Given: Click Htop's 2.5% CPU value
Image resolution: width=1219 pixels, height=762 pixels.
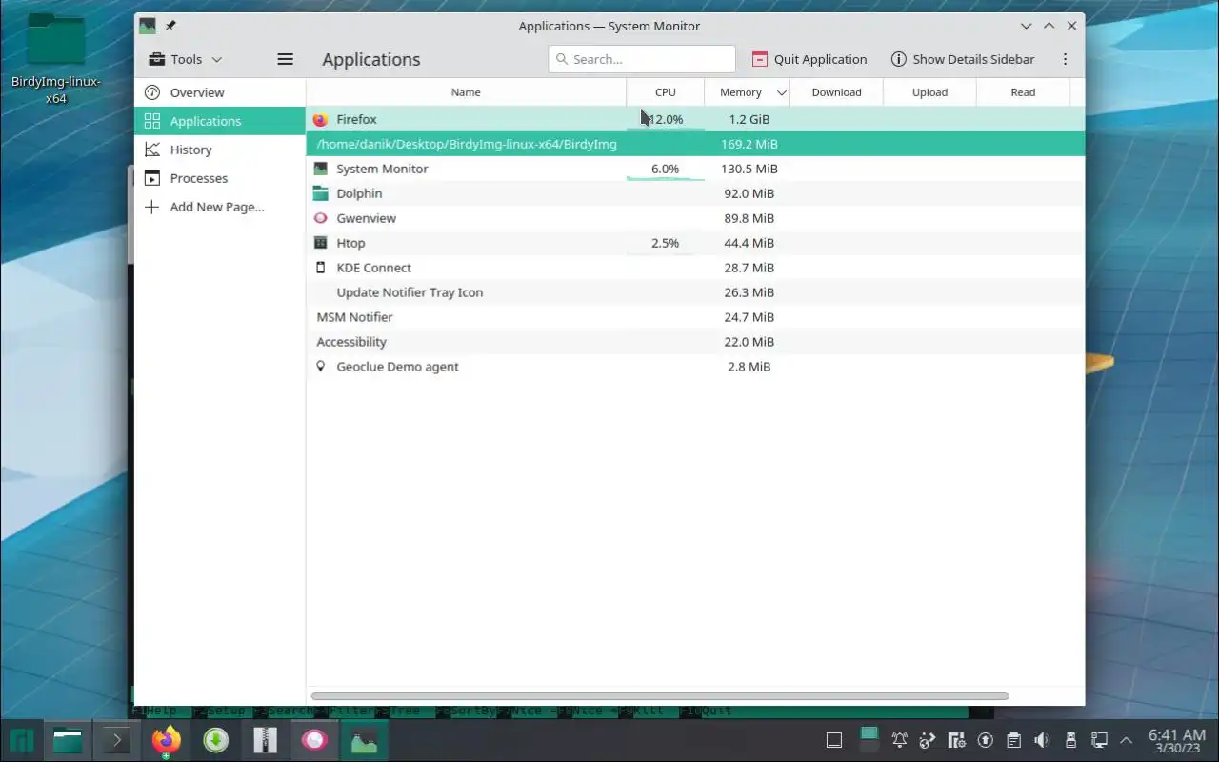Looking at the screenshot, I should click(x=665, y=243).
